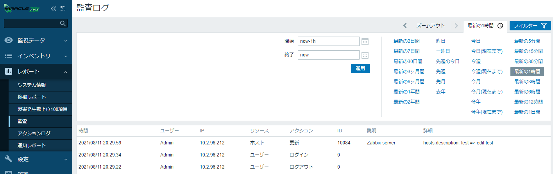
Task: Collapse the レポート menu section
Action: click(36, 72)
